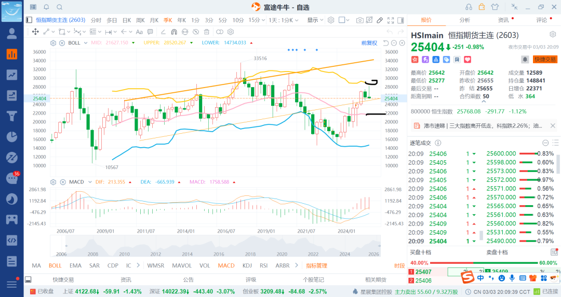
Task: Open 指标管理 indicator management link
Action: 316,265
